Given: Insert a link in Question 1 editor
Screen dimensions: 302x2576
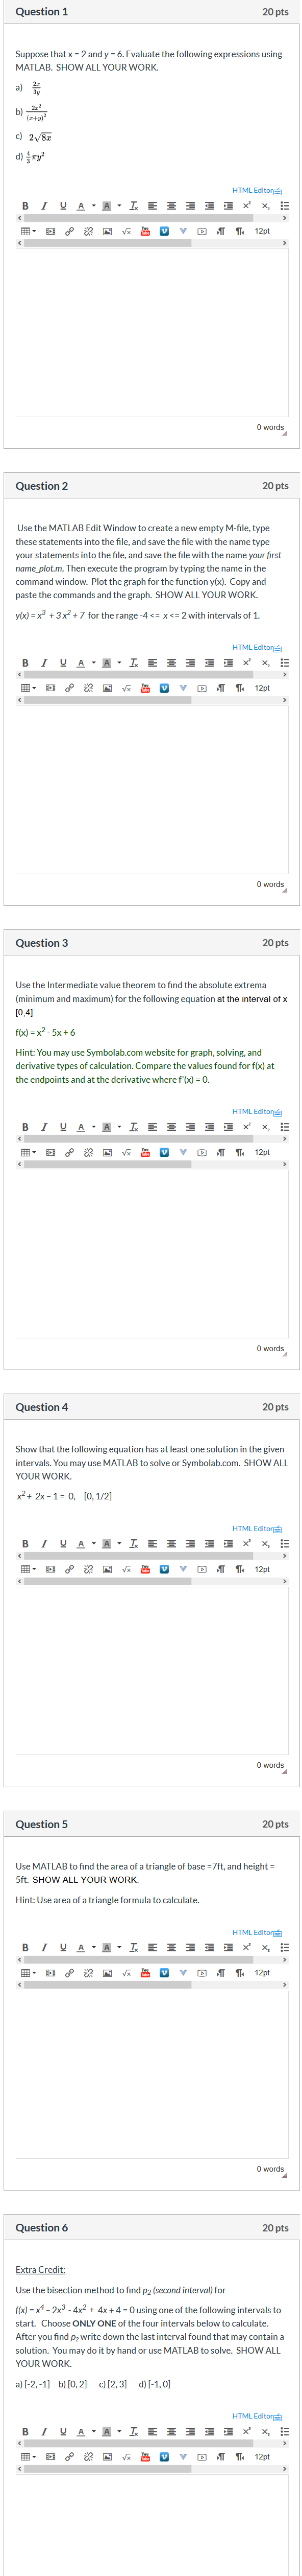Looking at the screenshot, I should tap(69, 231).
